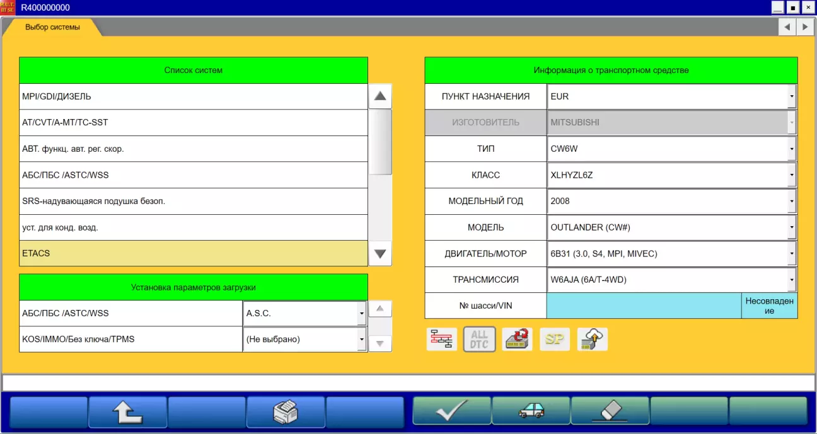Open the ТРАНСМИССИЯ dropdown

tap(791, 280)
